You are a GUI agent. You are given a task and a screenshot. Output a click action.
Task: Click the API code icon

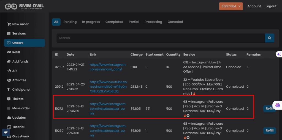(9, 71)
